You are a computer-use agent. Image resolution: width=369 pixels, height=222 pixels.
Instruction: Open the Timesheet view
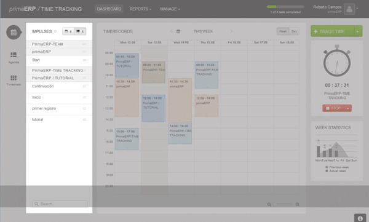(x=14, y=81)
